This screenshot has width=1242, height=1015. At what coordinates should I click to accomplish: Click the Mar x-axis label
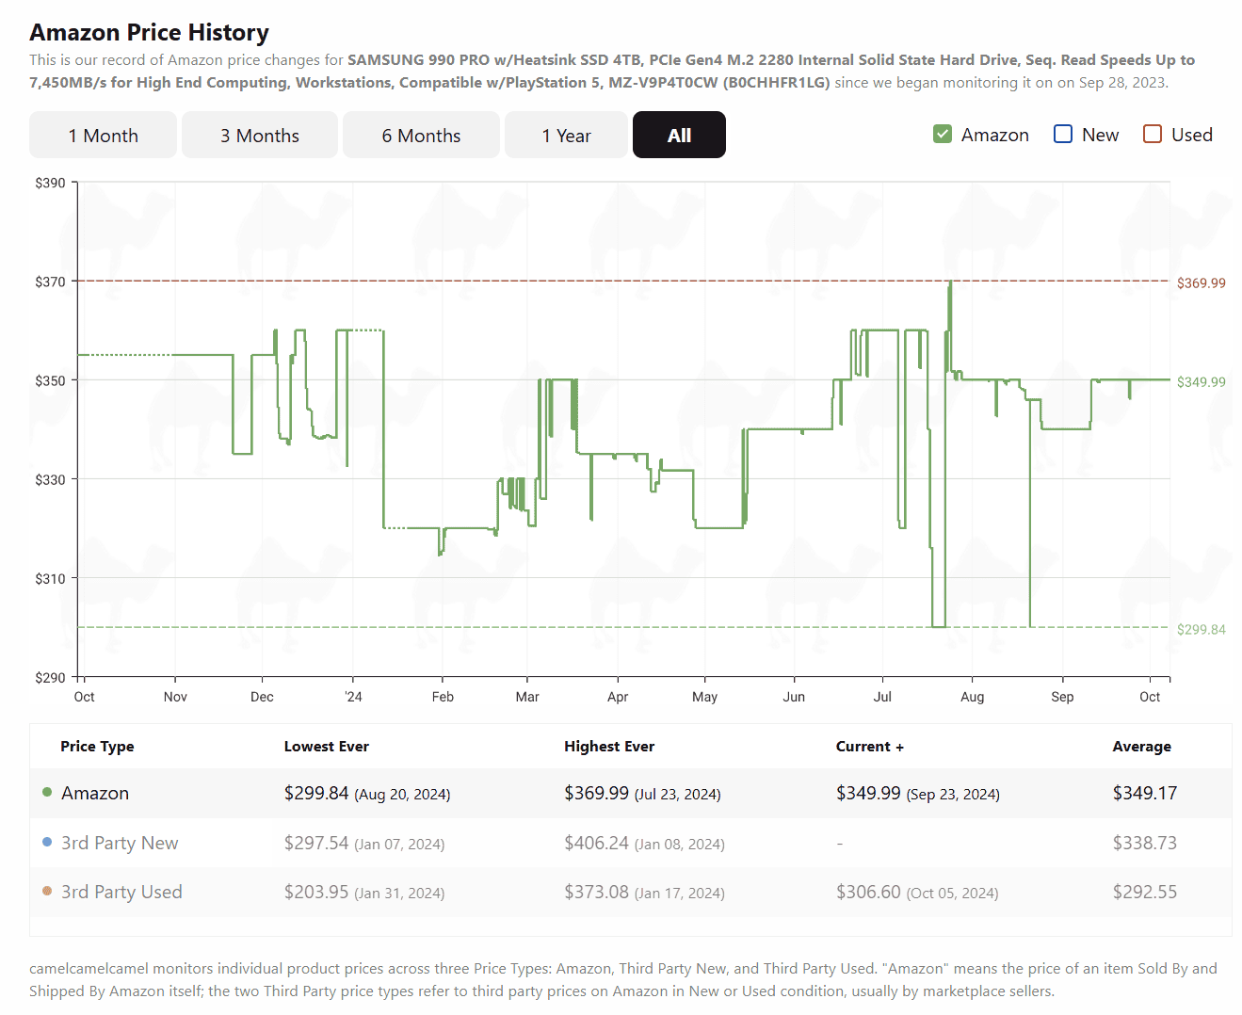527,697
